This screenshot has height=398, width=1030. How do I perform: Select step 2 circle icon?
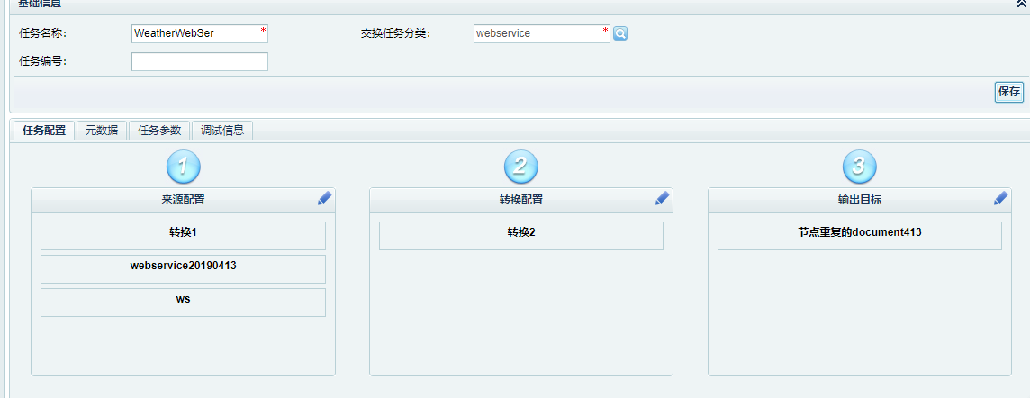click(521, 167)
